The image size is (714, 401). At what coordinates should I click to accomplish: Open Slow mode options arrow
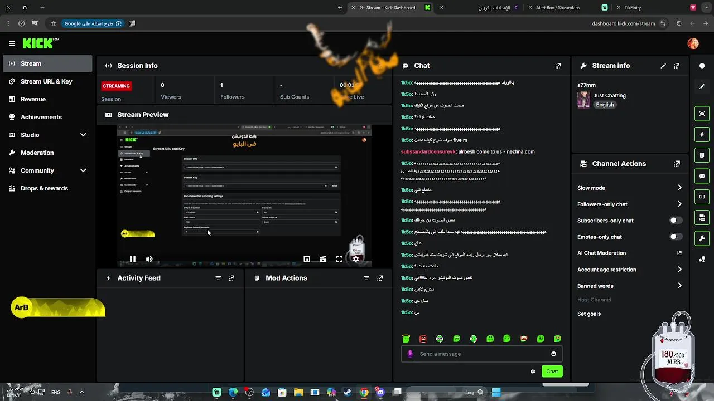(x=679, y=188)
